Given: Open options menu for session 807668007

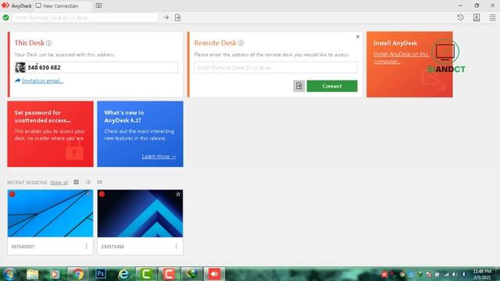Looking at the screenshot, I should pos(87,247).
